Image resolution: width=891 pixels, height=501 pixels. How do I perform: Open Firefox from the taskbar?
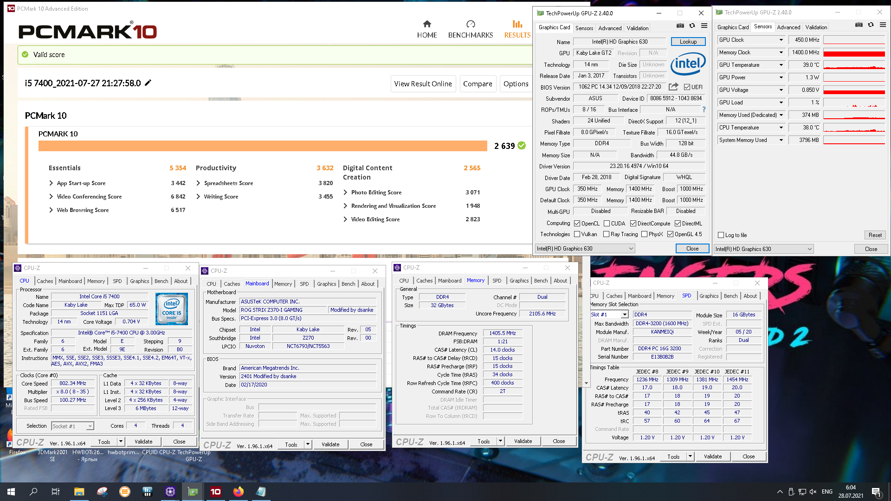239,492
